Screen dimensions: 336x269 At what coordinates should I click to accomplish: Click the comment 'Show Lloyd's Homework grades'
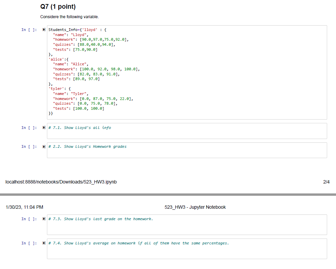[x=88, y=146]
